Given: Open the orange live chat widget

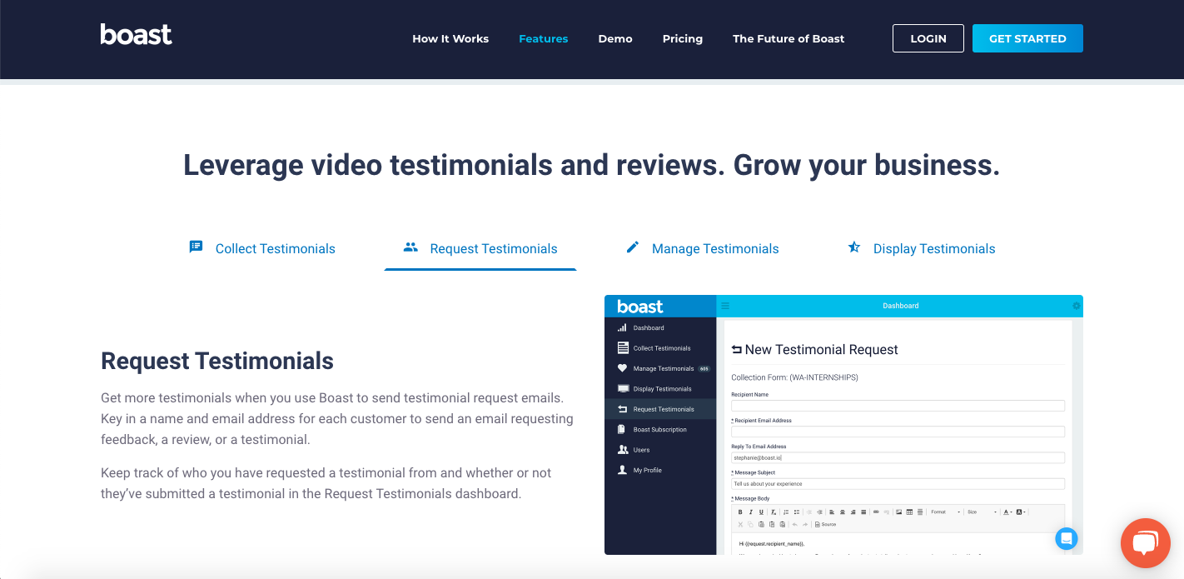Looking at the screenshot, I should (x=1146, y=543).
